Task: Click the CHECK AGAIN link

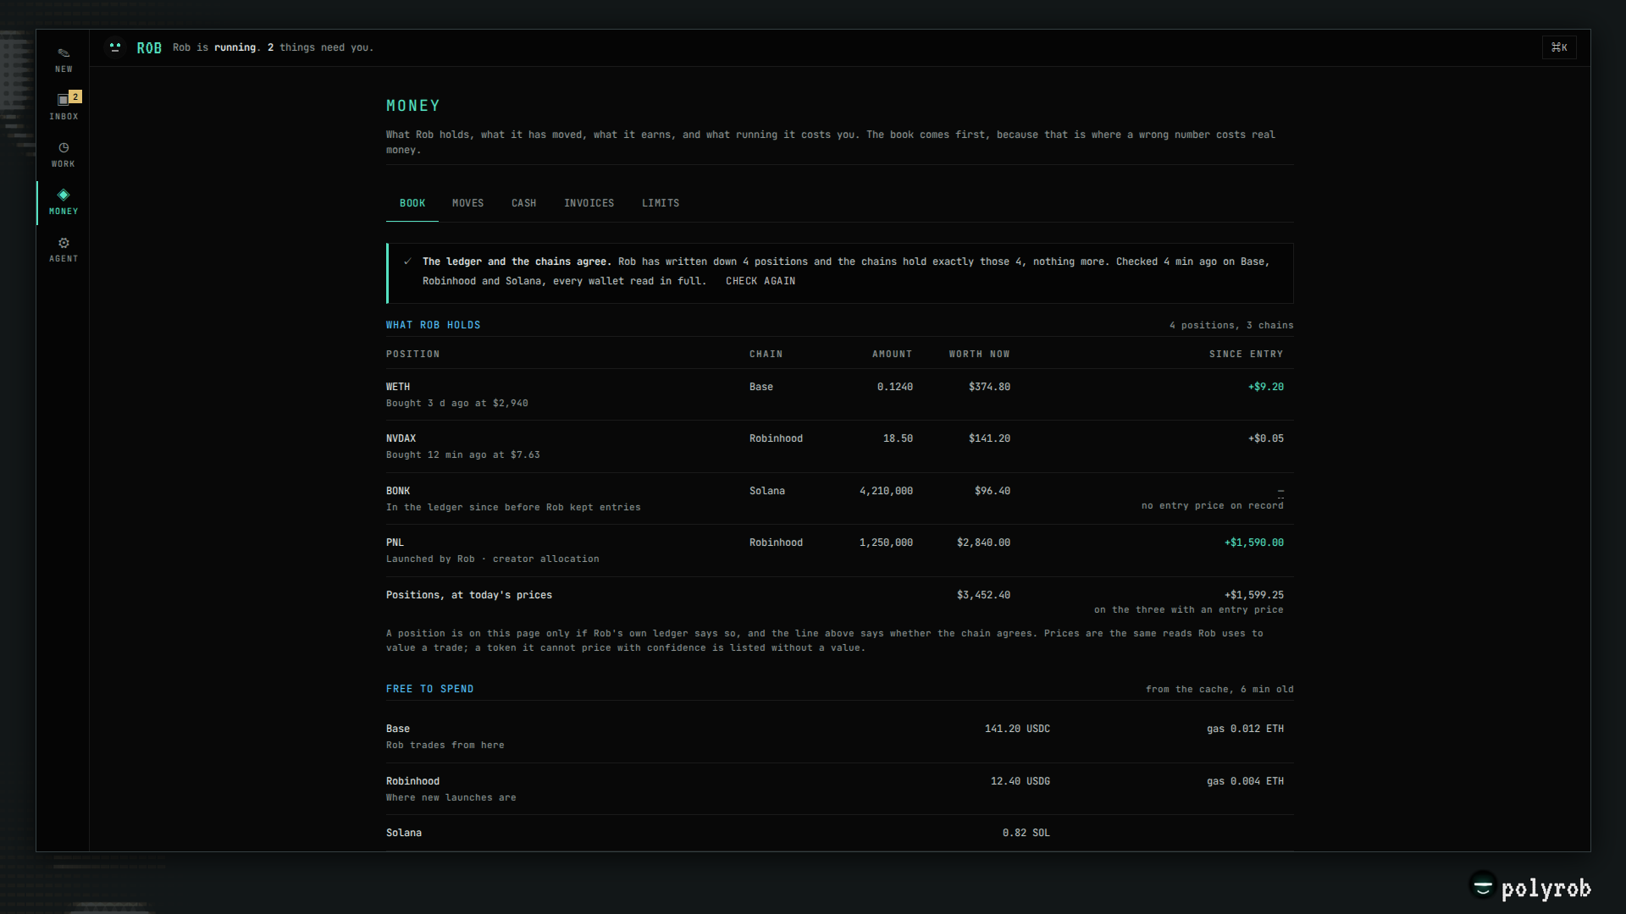Action: (x=760, y=281)
